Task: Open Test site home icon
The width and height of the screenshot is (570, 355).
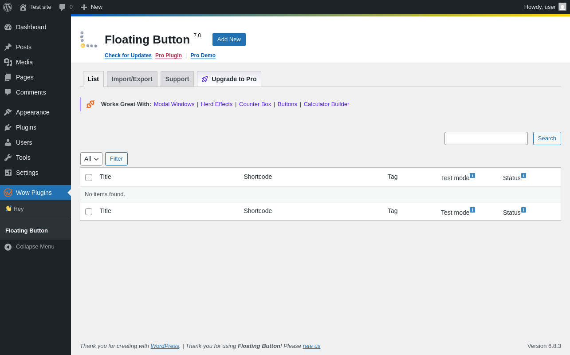Action: click(23, 7)
